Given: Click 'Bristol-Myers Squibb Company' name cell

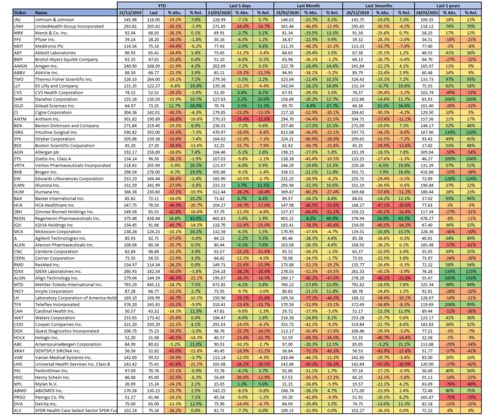Looking at the screenshot, I should [x=75, y=60].
